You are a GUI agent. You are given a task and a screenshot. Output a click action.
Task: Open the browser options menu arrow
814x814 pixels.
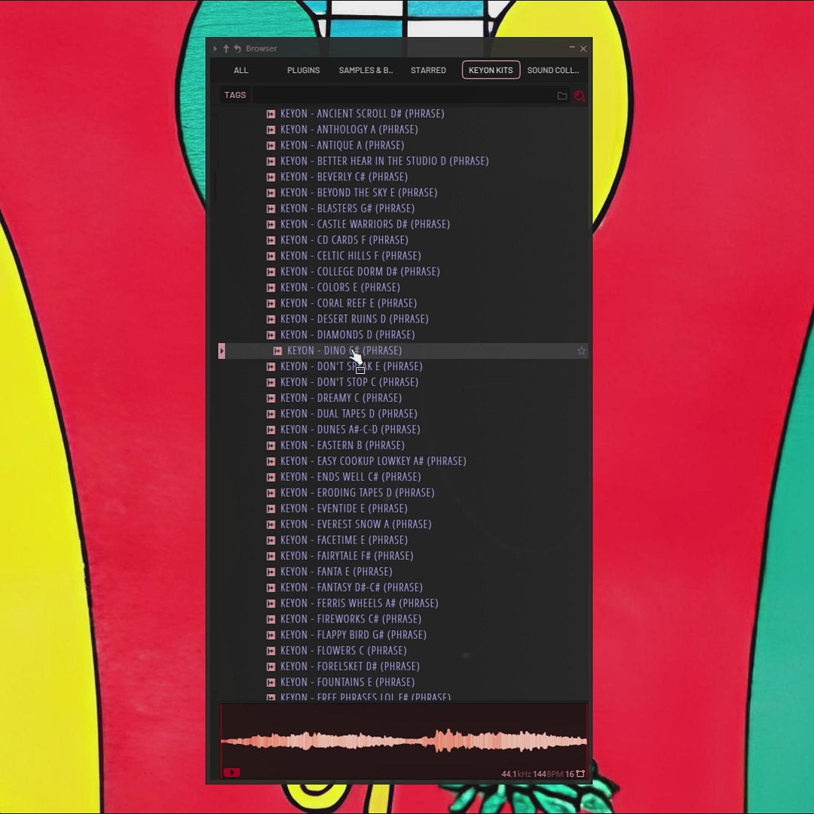tap(215, 49)
